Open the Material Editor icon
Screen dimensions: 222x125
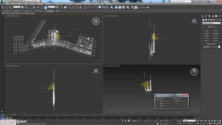(128, 7)
